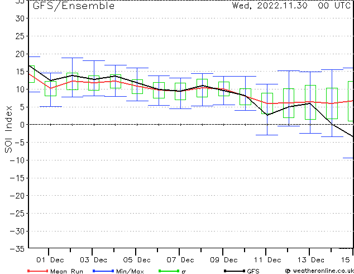The height and width of the screenshot is (274, 354).
Task: Click the 15 y-axis value
Action: 20,72
